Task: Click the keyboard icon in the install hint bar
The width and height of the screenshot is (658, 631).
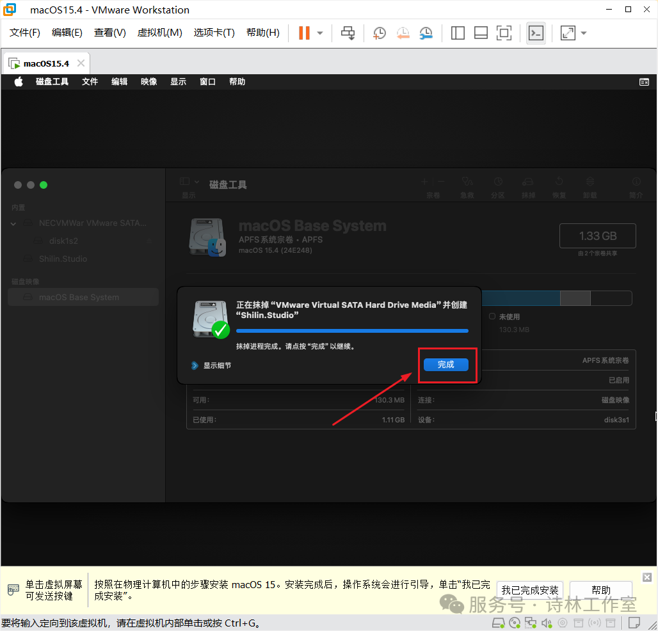Action: pyautogui.click(x=13, y=590)
